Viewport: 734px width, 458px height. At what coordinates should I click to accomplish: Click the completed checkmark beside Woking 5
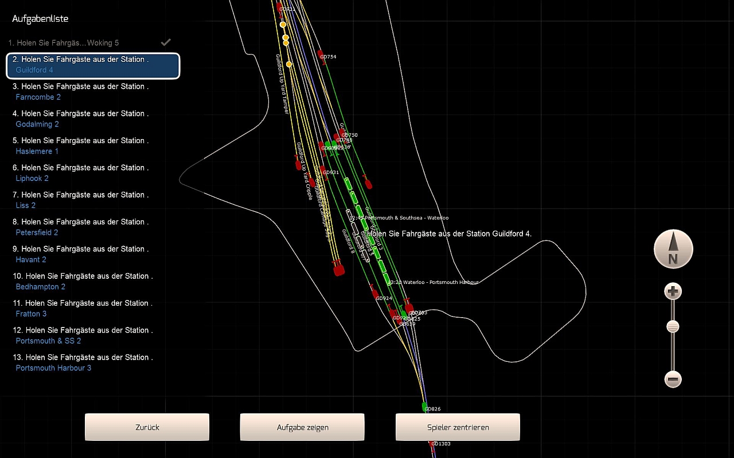(x=166, y=42)
